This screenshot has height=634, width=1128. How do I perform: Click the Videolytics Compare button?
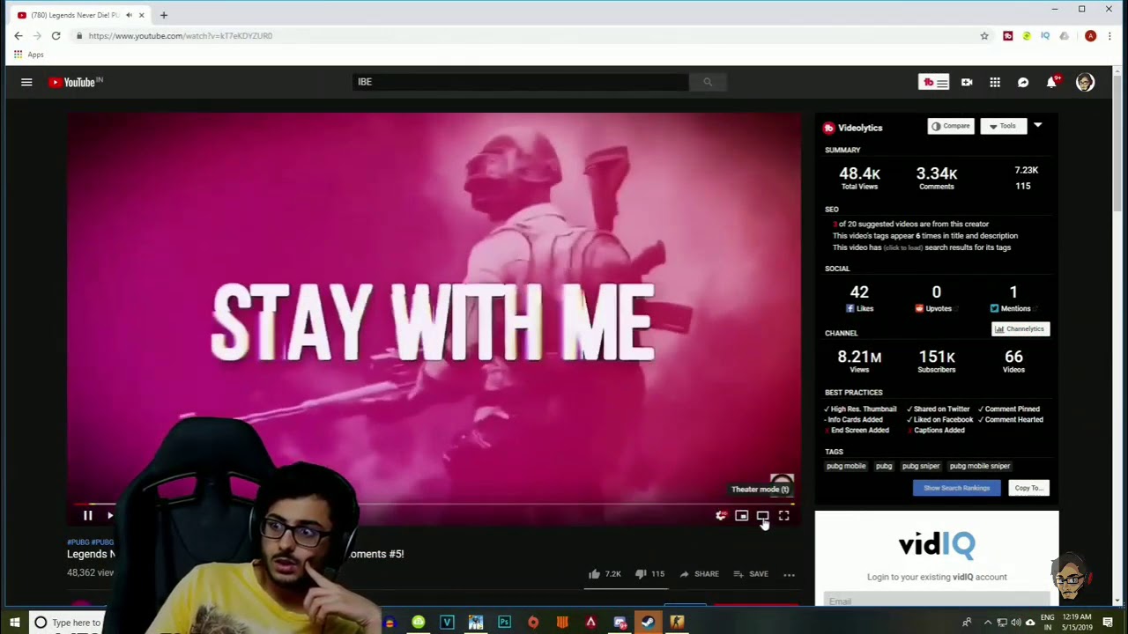[x=950, y=126]
